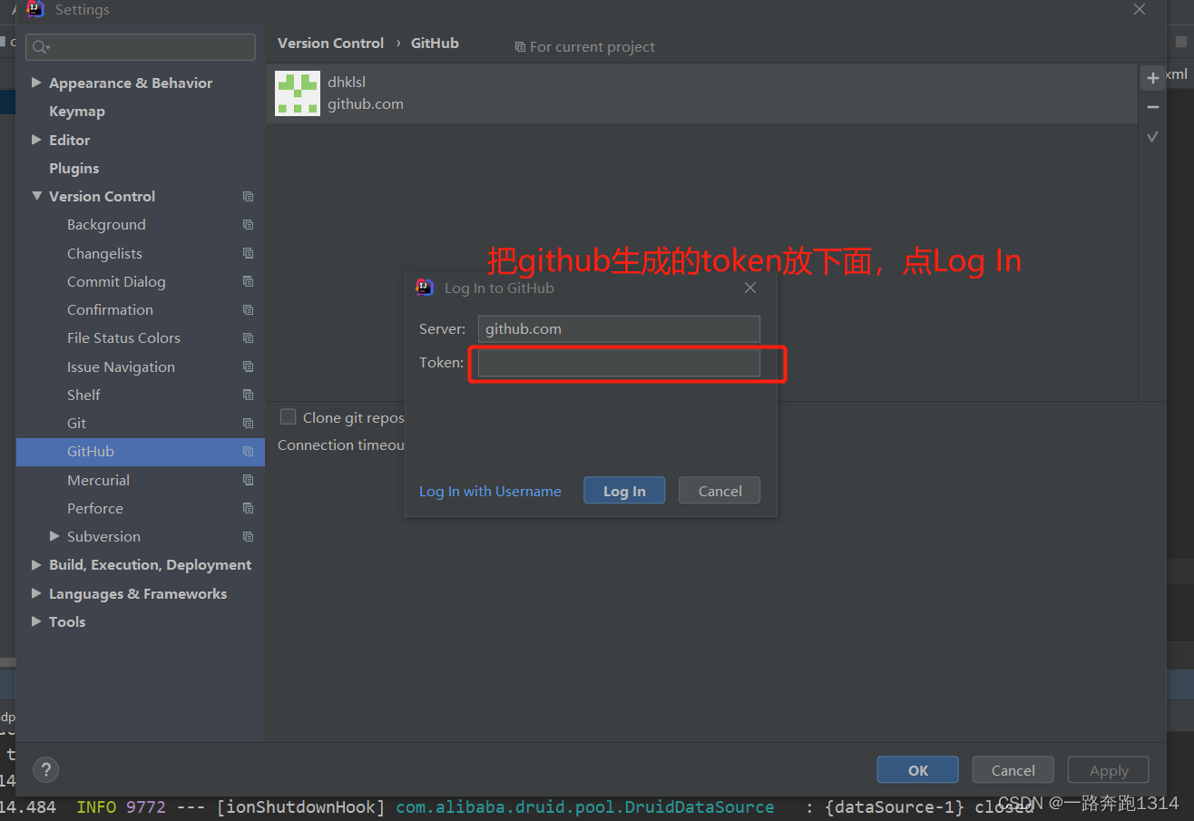
Task: Expand the Tools section
Action: click(36, 621)
